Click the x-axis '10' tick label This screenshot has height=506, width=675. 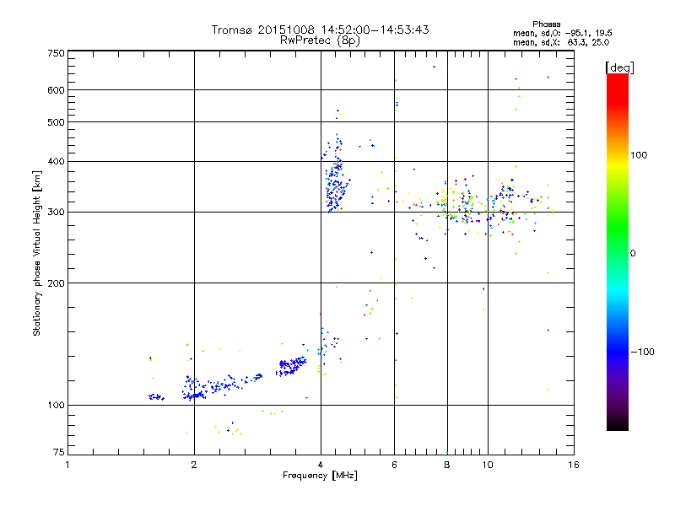(488, 465)
